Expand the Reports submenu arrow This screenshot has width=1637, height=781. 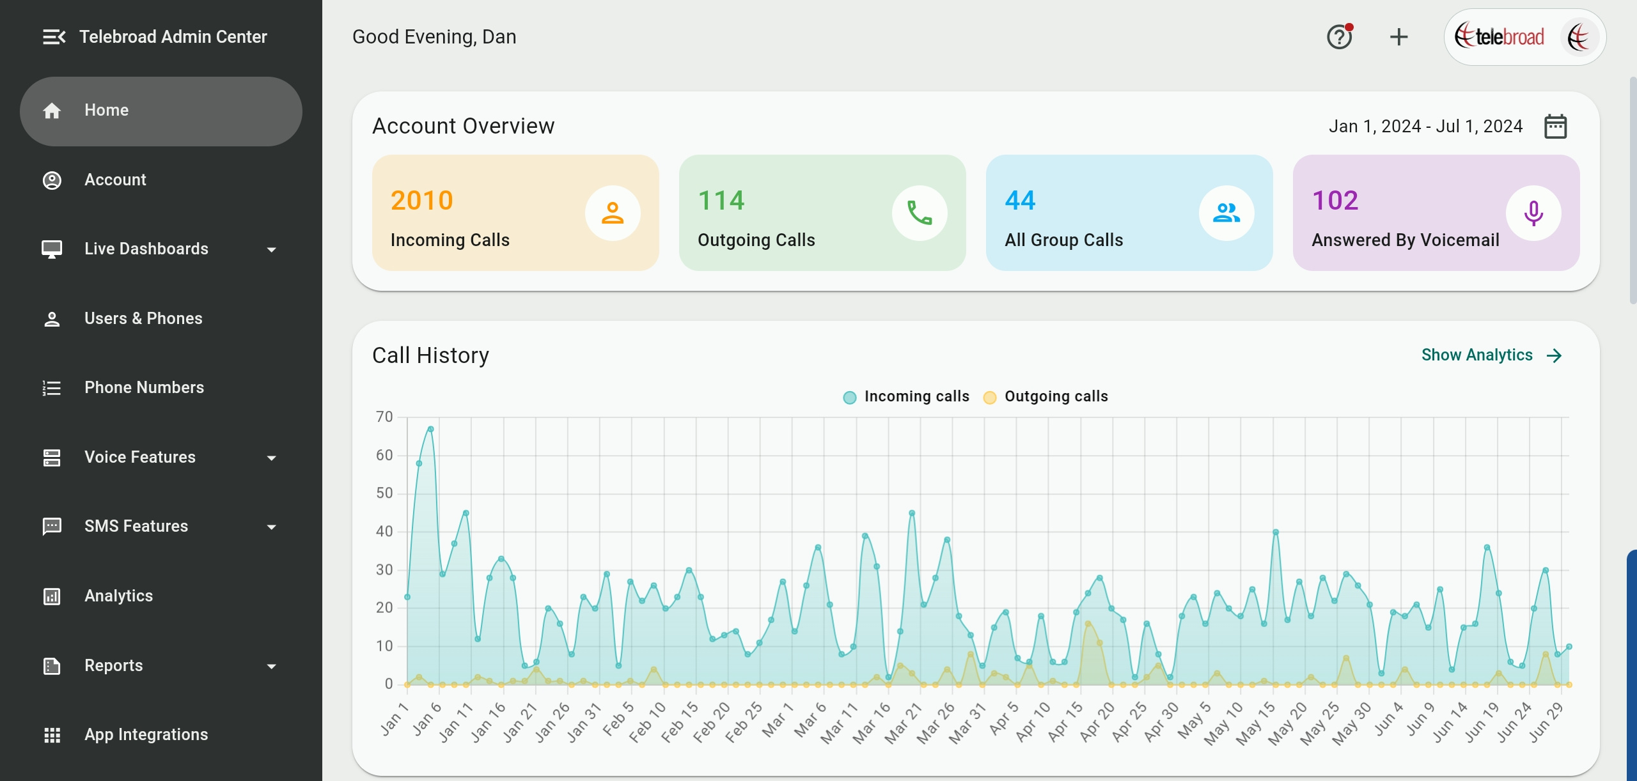[271, 666]
